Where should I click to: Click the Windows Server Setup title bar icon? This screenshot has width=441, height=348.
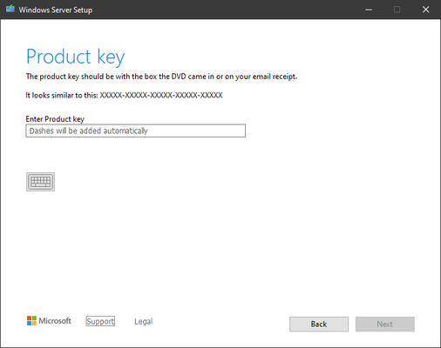[x=10, y=9]
